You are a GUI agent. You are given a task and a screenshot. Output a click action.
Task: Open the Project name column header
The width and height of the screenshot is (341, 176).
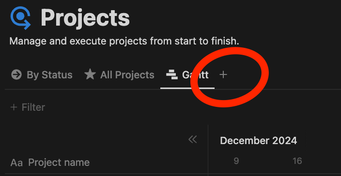coord(50,162)
